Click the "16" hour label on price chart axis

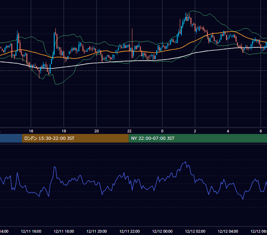(x=31, y=131)
